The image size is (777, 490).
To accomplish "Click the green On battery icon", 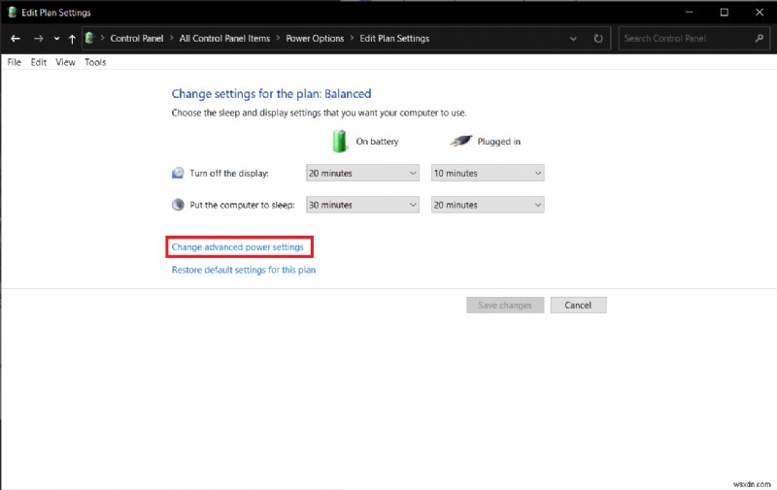I will point(339,141).
